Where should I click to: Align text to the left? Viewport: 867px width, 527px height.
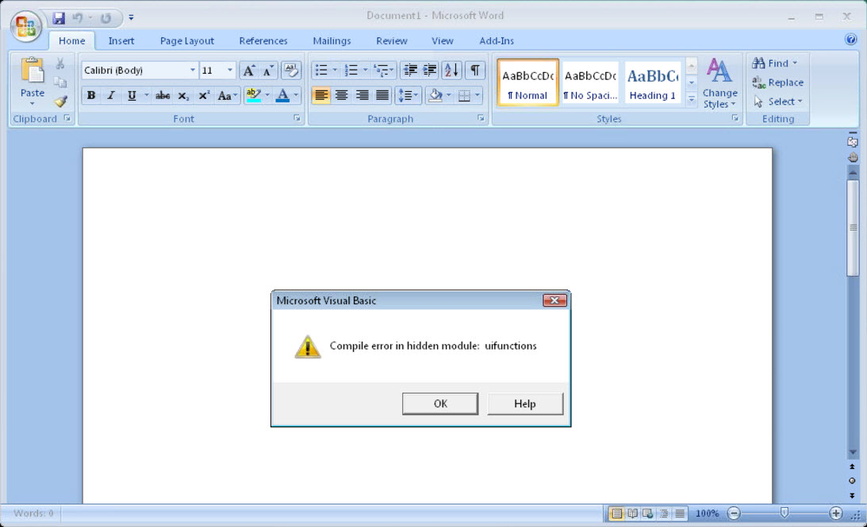click(x=321, y=96)
